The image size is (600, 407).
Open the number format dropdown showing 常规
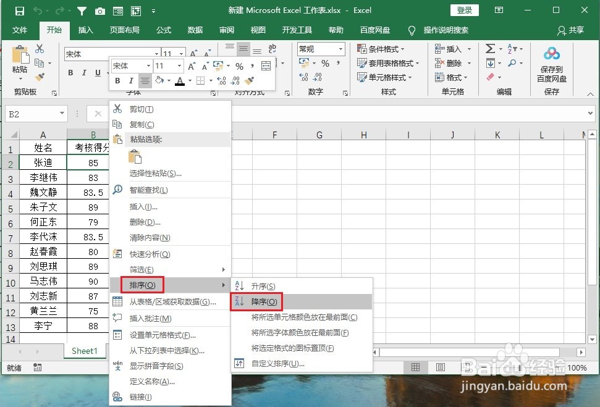[x=340, y=49]
